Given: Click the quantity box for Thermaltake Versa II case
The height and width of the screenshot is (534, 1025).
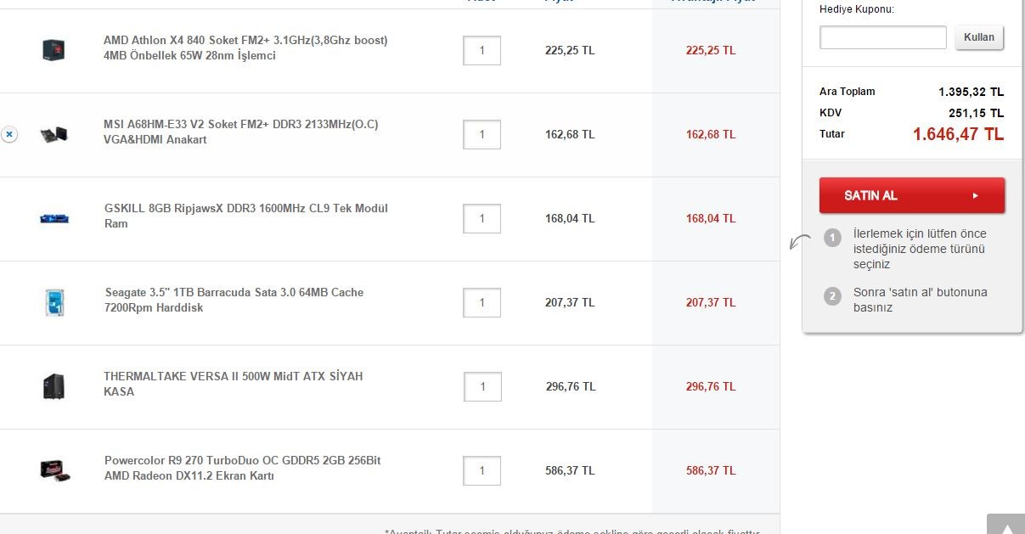Looking at the screenshot, I should [x=482, y=386].
